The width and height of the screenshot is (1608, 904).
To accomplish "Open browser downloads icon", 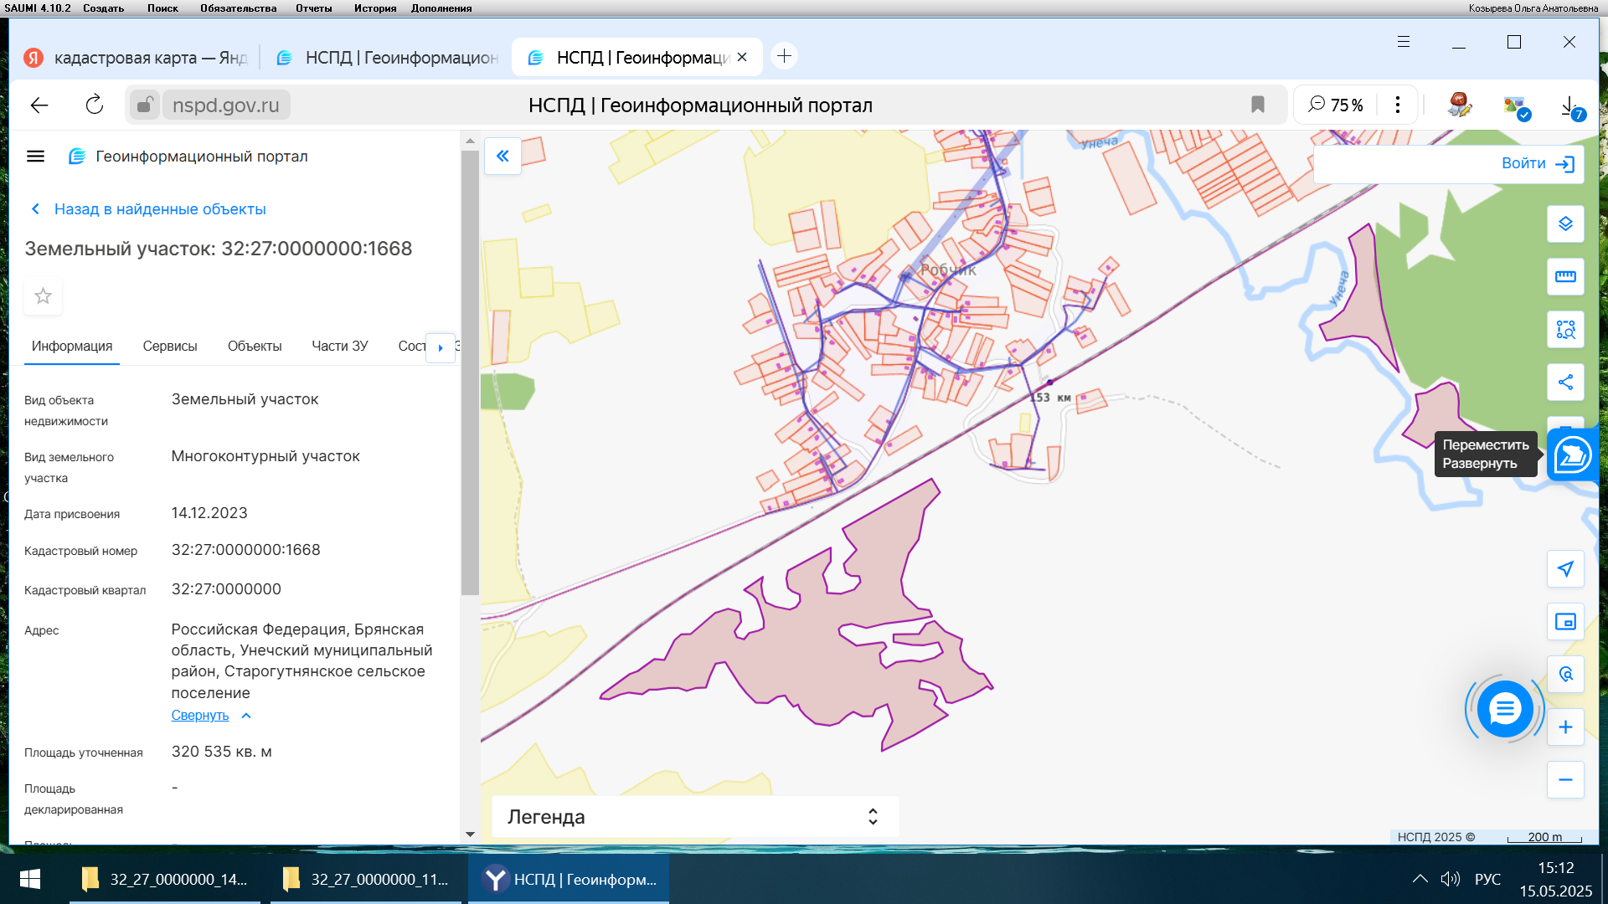I will coord(1570,105).
